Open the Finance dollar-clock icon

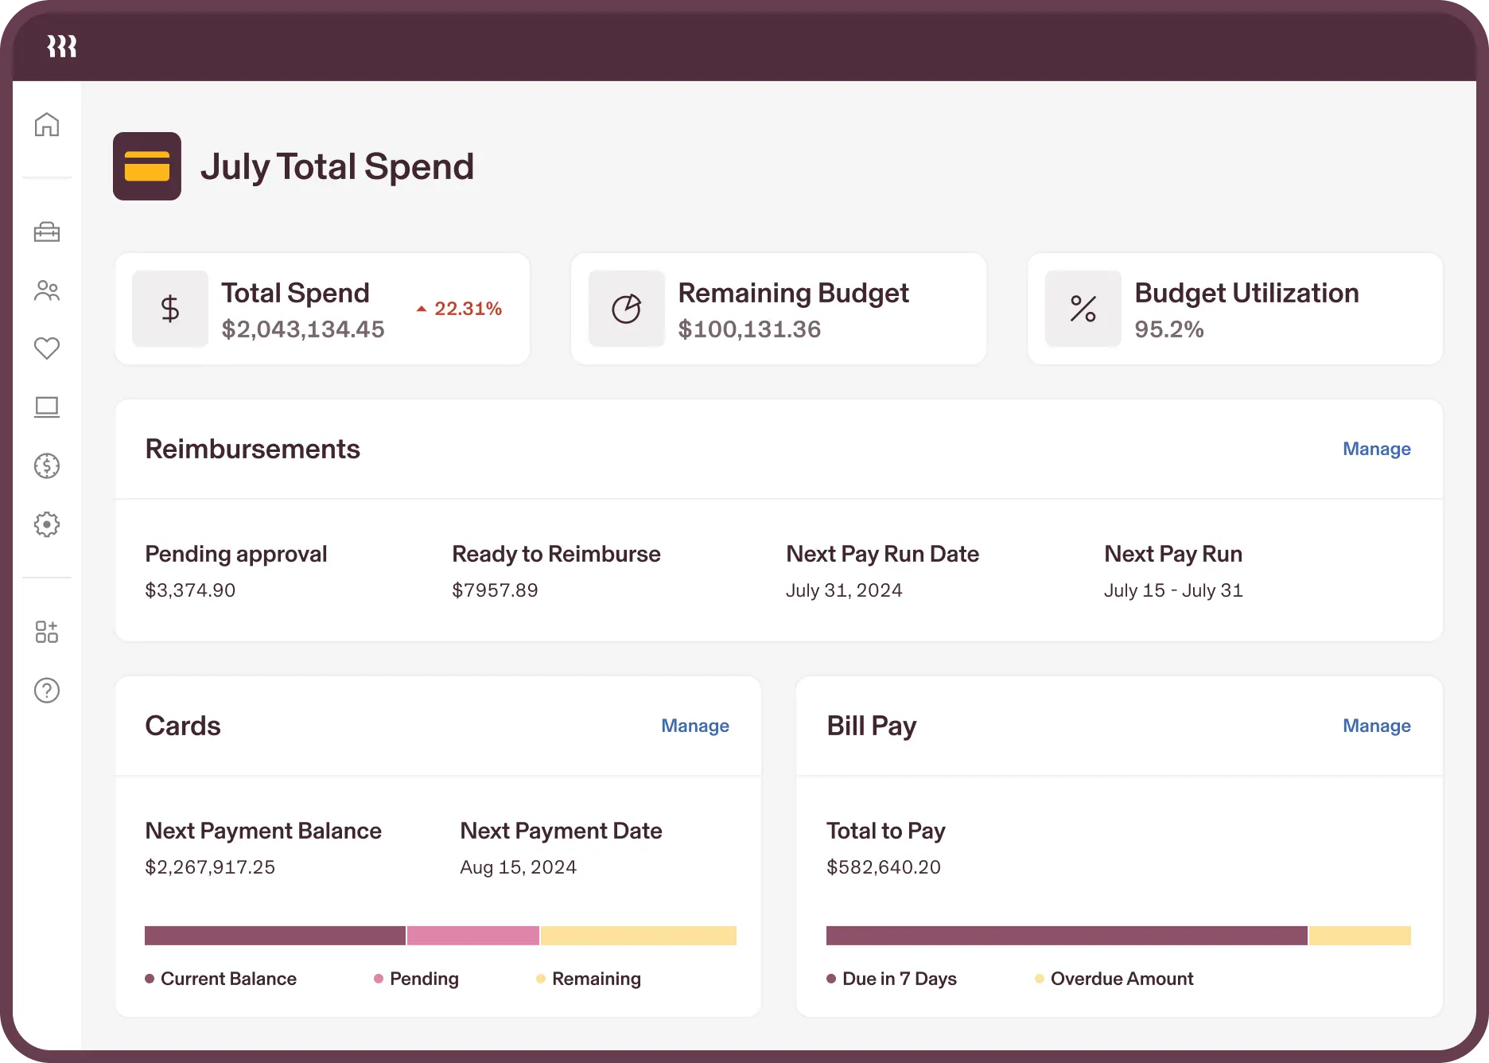tap(48, 466)
